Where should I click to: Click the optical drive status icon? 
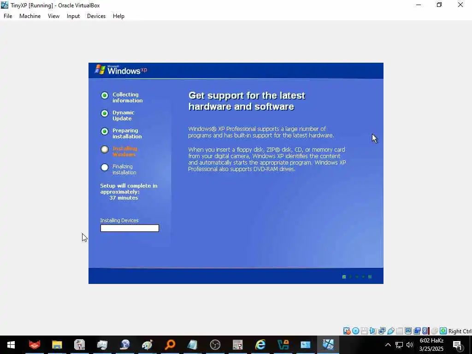(355, 331)
